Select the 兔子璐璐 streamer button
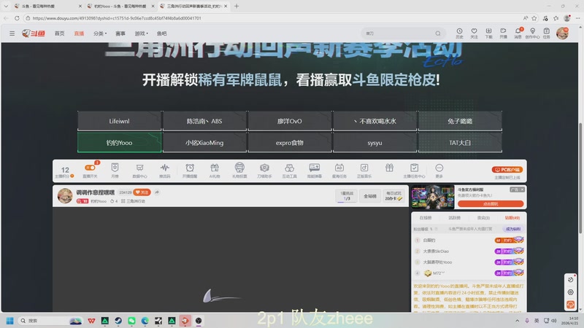The image size is (584, 328). (460, 121)
